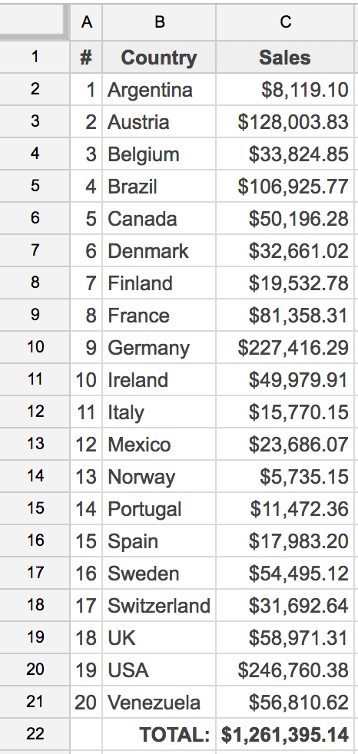The image size is (358, 754).
Task: Select the Venezuela cell
Action: pyautogui.click(x=159, y=702)
